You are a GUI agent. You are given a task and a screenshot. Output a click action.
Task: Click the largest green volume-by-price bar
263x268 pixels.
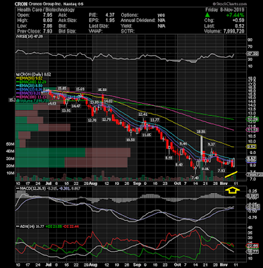point(50,153)
